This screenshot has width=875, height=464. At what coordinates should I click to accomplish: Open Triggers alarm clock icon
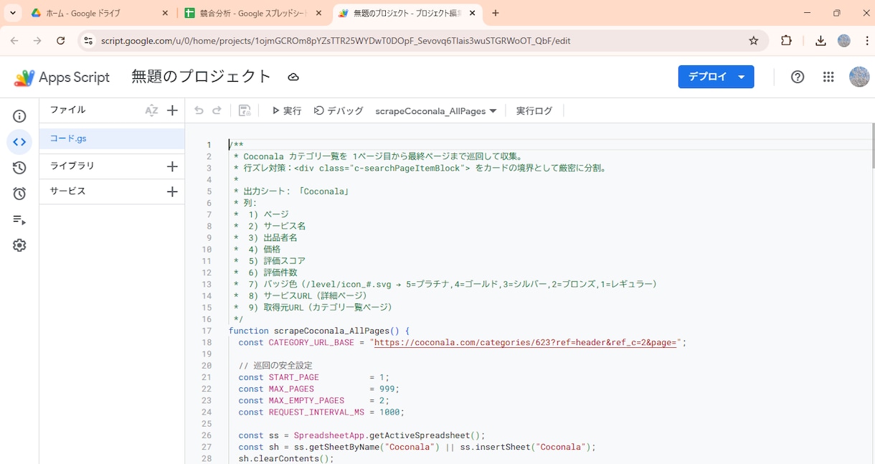19,194
